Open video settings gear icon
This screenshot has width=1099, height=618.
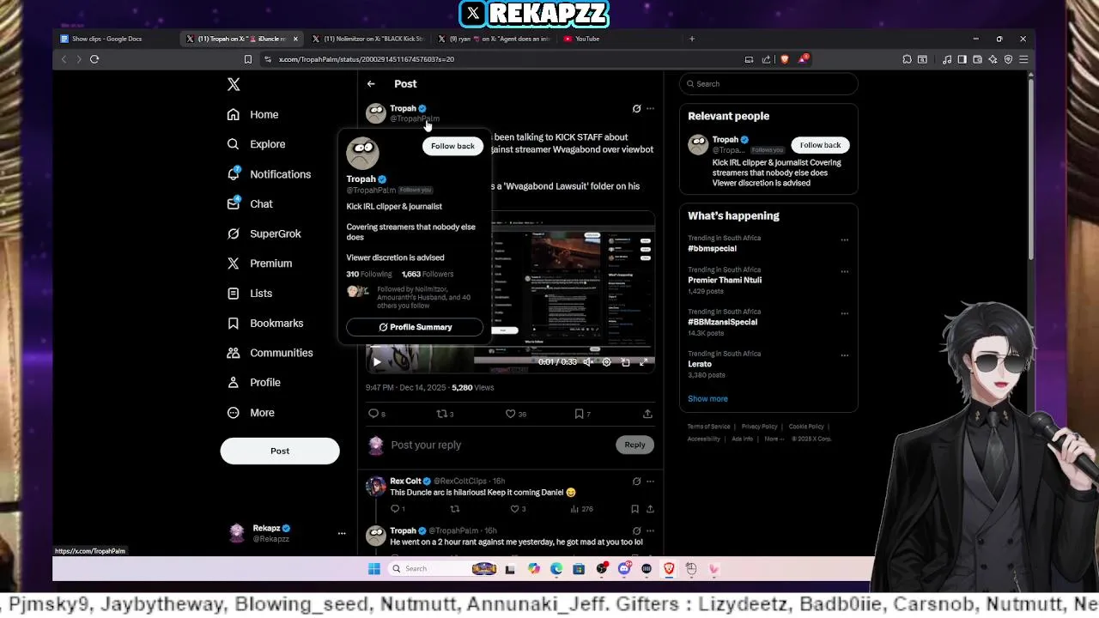point(606,362)
